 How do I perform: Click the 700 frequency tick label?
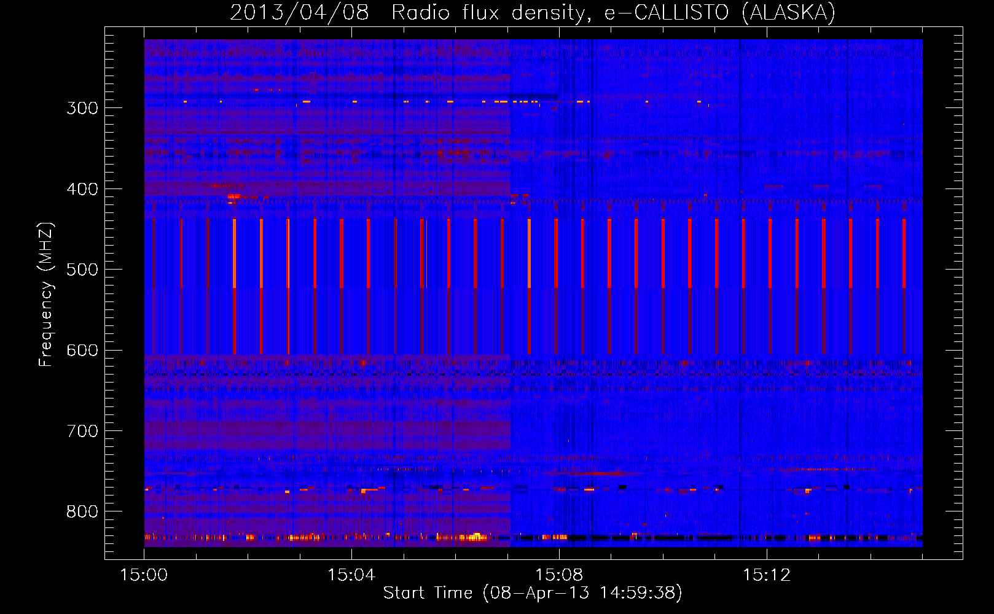pos(82,431)
